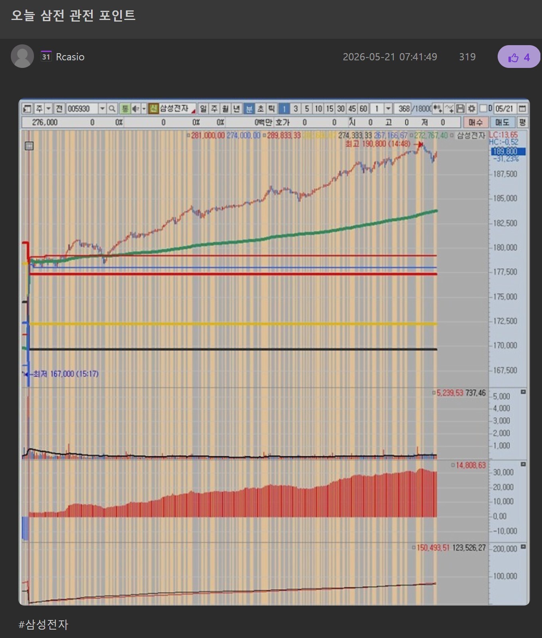
Task: Click the 최저 167,000 (15:17) label
Action: (x=66, y=374)
